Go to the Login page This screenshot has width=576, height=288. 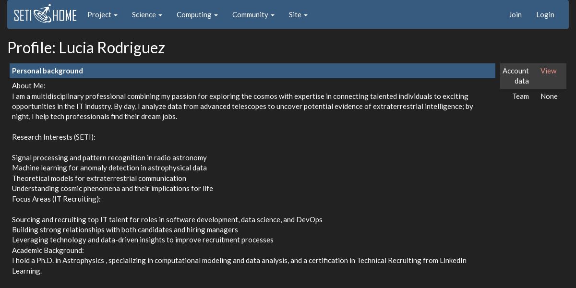click(x=545, y=15)
